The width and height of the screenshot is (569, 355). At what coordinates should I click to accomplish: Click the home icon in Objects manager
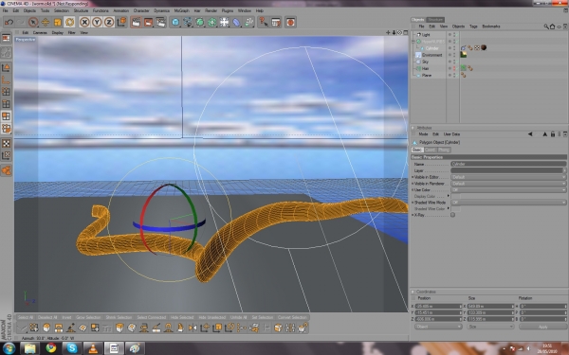click(x=552, y=27)
